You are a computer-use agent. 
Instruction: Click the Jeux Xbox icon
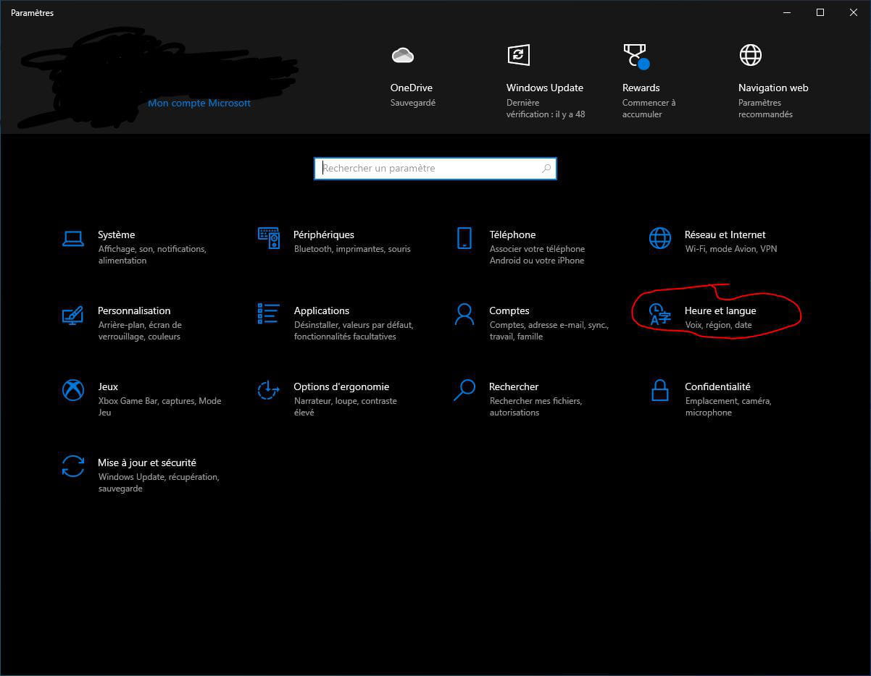pos(73,390)
